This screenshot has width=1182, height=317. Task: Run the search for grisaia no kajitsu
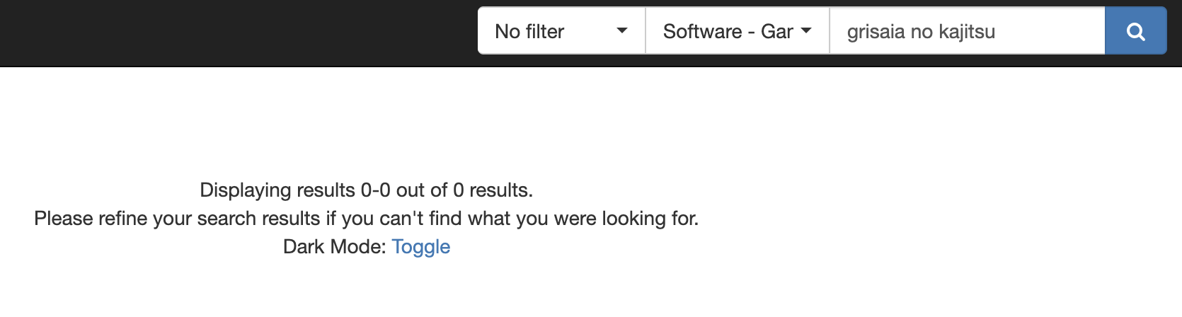click(1135, 31)
